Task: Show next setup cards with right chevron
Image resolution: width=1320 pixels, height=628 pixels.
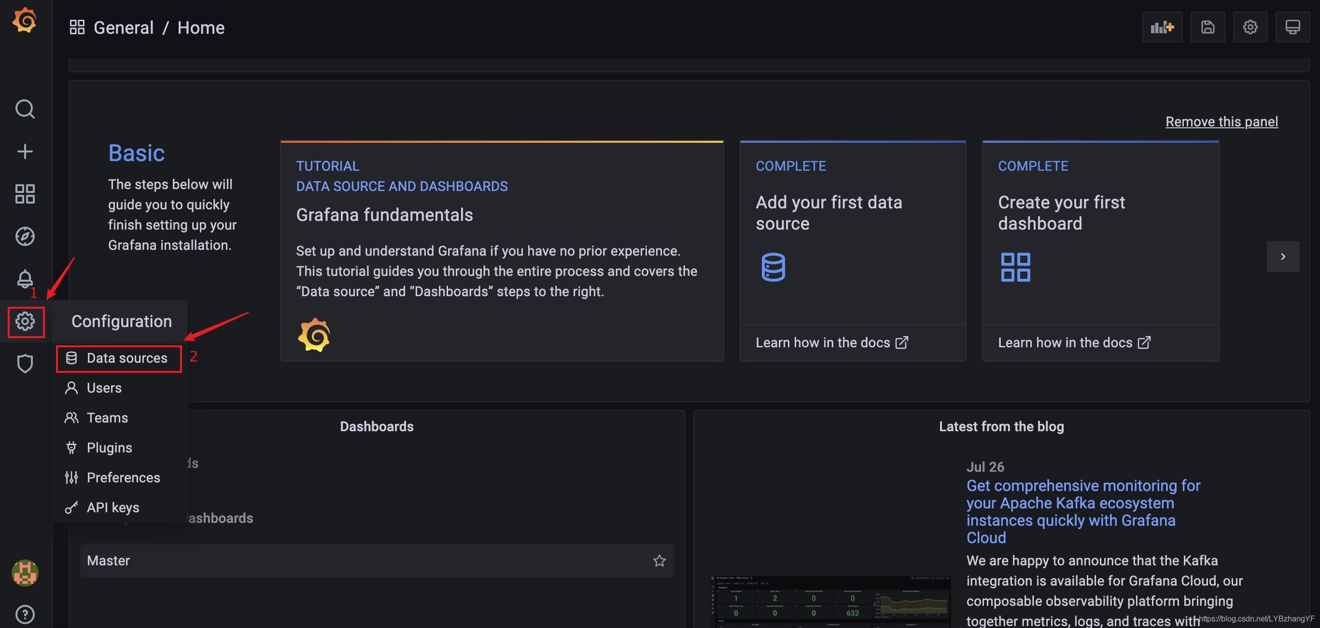Action: coord(1283,257)
